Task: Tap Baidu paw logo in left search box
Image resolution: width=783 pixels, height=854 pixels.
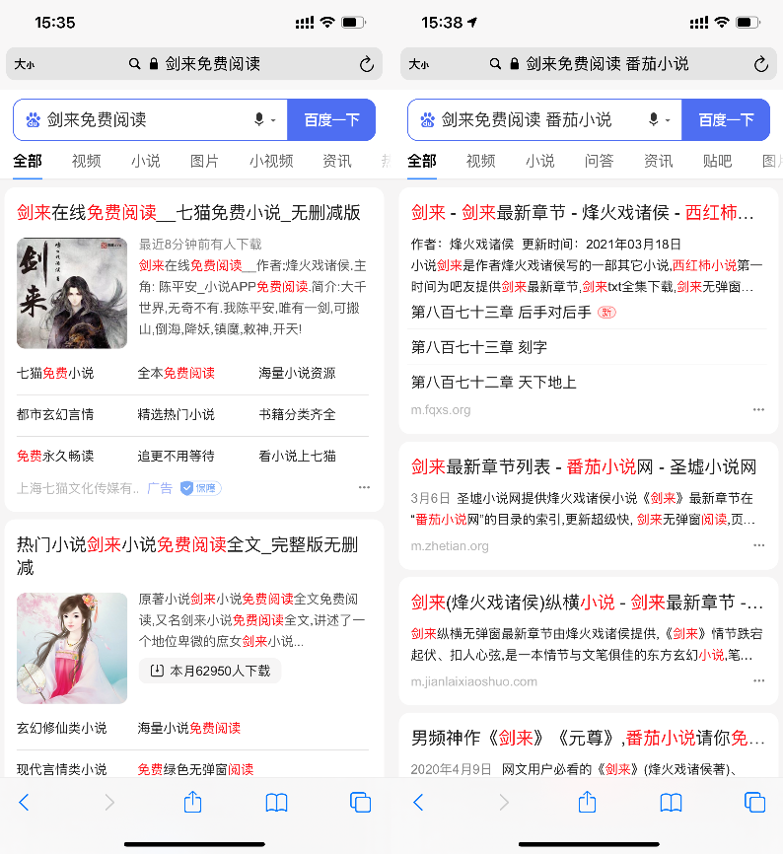Action: point(34,119)
